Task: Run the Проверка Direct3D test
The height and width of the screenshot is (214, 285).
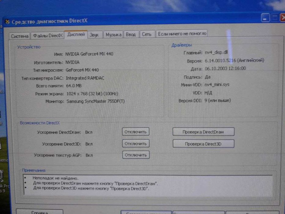Action: coord(203,144)
